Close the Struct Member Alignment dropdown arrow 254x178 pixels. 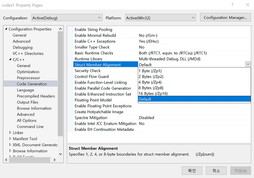point(248,64)
